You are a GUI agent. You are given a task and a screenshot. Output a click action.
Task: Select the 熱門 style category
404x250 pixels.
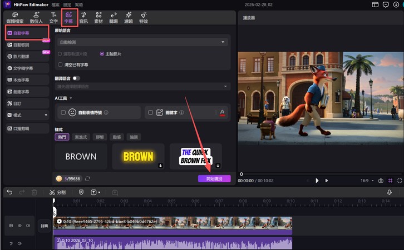point(62,137)
